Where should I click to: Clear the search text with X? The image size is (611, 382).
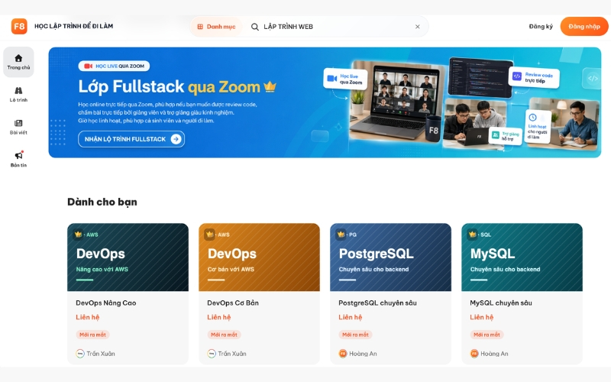(x=417, y=27)
